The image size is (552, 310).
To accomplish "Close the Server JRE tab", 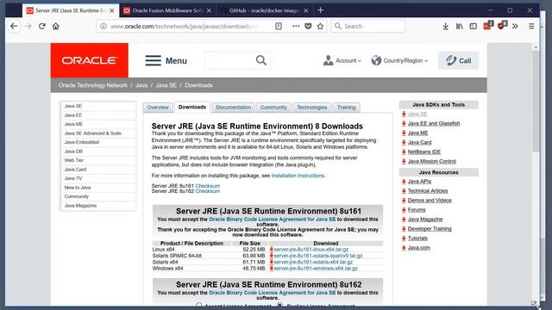I will point(111,11).
